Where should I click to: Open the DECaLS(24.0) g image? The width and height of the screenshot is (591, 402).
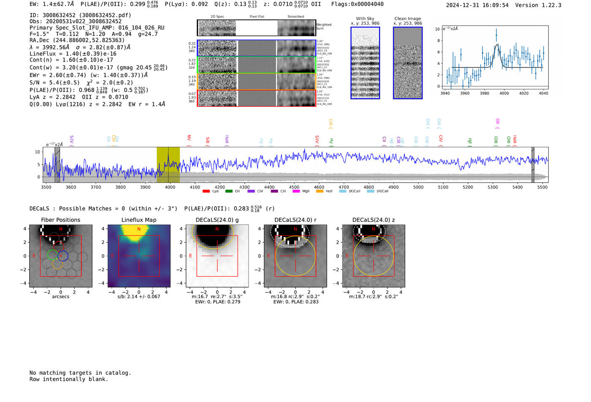217,256
